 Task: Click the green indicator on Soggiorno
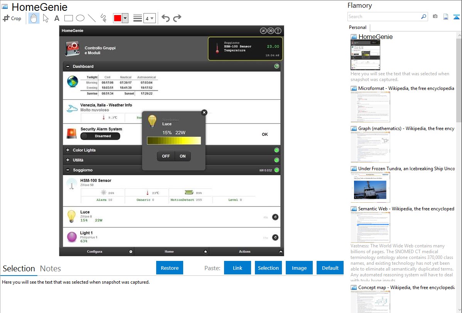coord(277,170)
